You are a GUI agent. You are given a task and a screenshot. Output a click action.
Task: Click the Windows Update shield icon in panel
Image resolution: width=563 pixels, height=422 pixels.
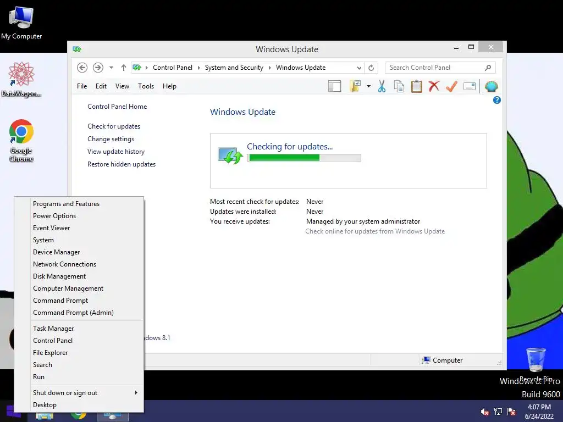tap(230, 156)
